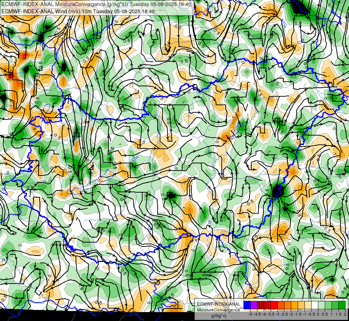Viewport: 349px width, 321px height.
Task: Click the '2' legend tick label
Action: (x=345, y=314)
